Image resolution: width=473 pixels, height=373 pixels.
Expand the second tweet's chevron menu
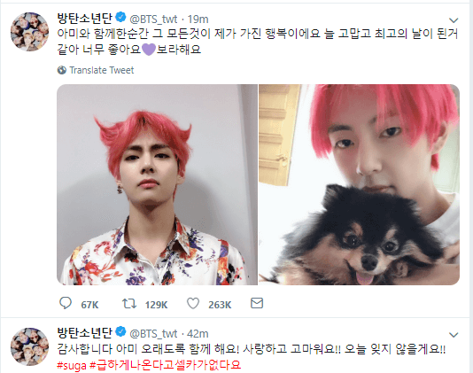point(454,335)
